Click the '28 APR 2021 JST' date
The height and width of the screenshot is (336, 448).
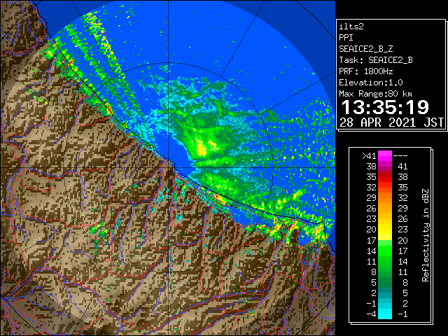[x=391, y=122]
